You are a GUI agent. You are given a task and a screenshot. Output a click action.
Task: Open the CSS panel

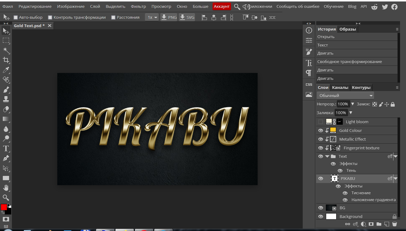pyautogui.click(x=309, y=84)
